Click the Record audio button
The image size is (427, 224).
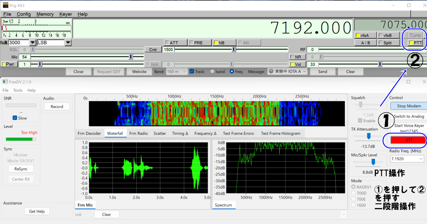(x=57, y=106)
